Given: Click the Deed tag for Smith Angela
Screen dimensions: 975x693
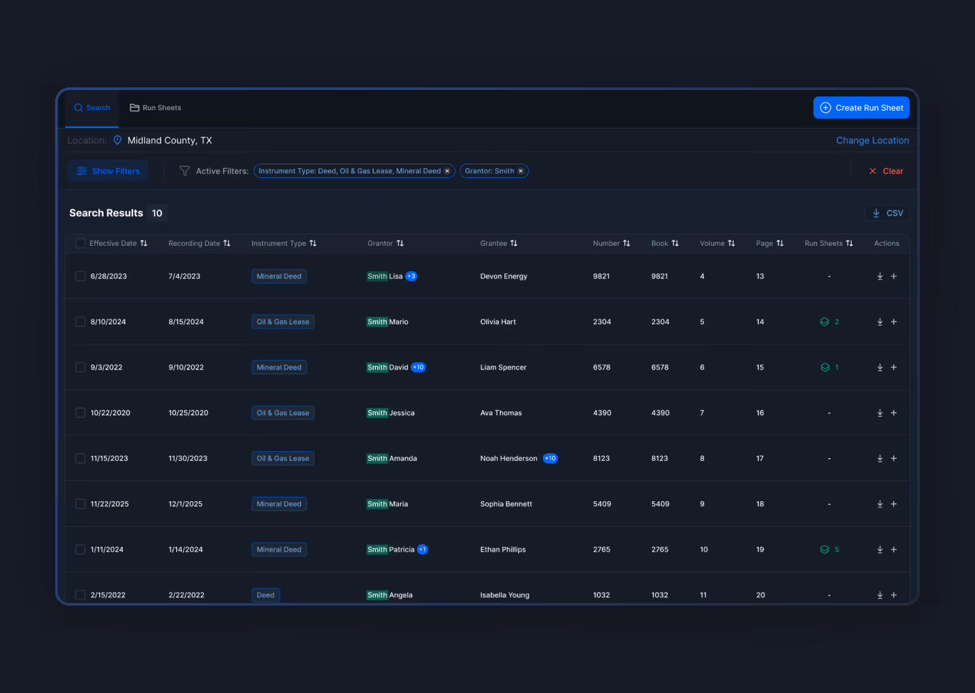Looking at the screenshot, I should [266, 595].
